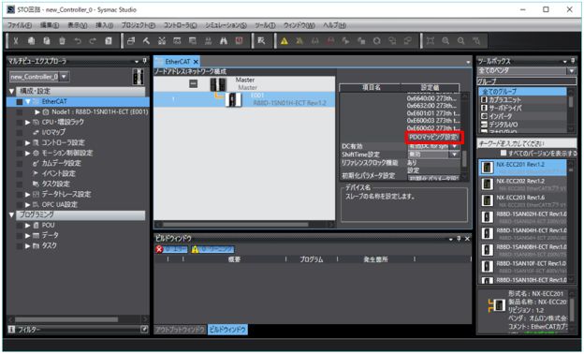This screenshot has width=584, height=354.
Task: Click the Build hammer toolbar icon
Action: (x=146, y=41)
